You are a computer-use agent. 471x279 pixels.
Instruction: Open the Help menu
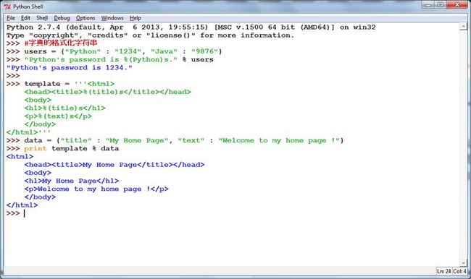click(136, 18)
